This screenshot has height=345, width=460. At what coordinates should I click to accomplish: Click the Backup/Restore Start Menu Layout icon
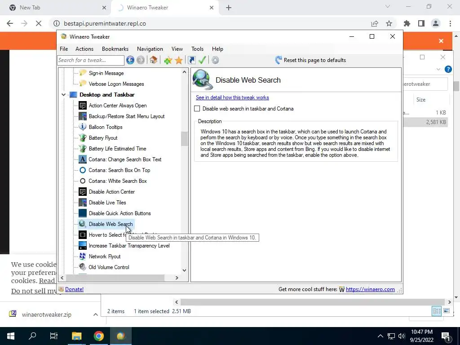(x=83, y=116)
